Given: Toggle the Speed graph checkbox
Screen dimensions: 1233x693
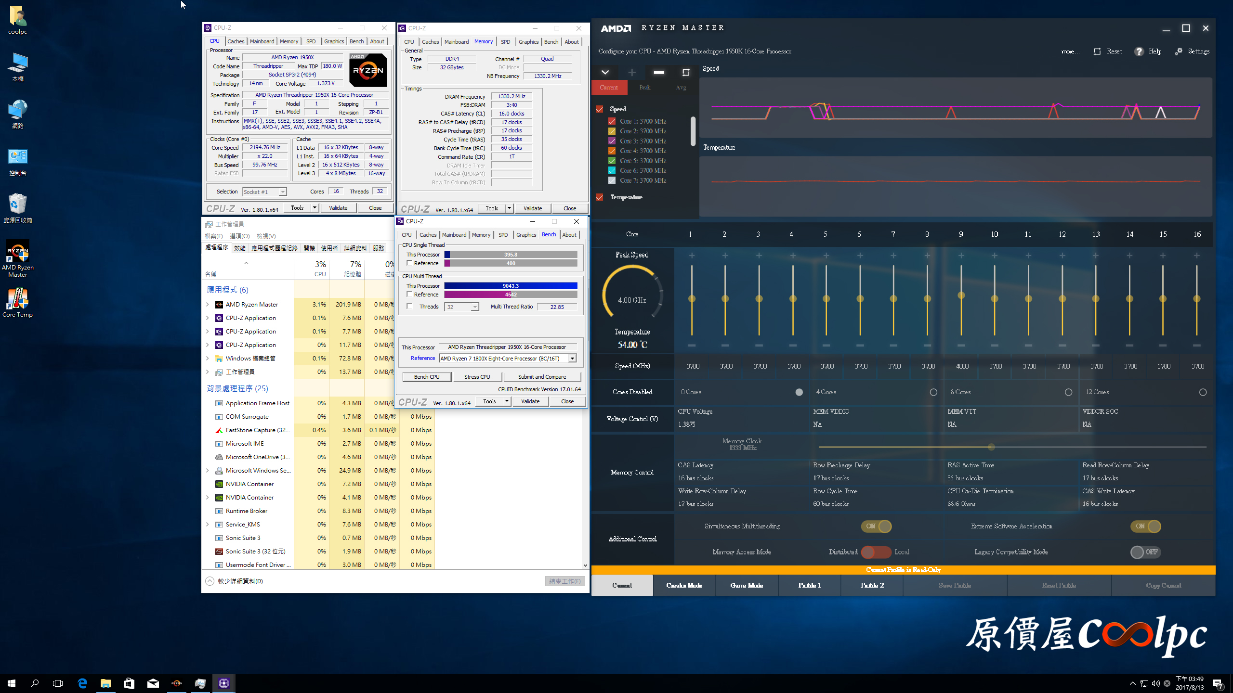Looking at the screenshot, I should [x=600, y=109].
